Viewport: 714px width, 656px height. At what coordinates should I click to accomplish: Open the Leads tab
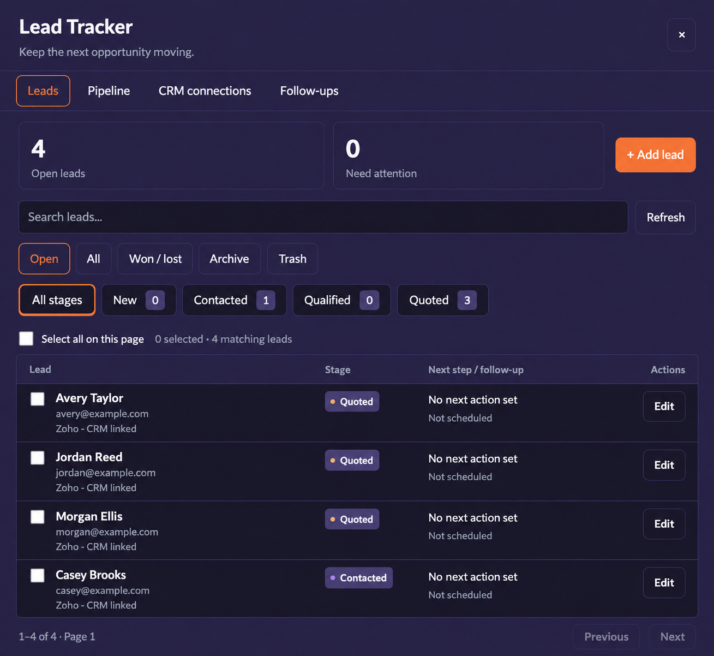(43, 91)
